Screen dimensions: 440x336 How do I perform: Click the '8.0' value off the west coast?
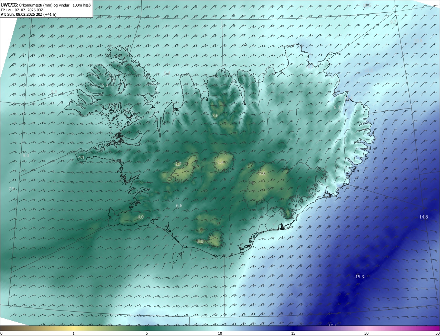pos(26,156)
